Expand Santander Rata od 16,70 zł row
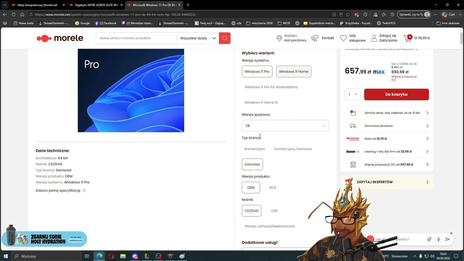The width and height of the screenshot is (464, 261). click(387, 138)
